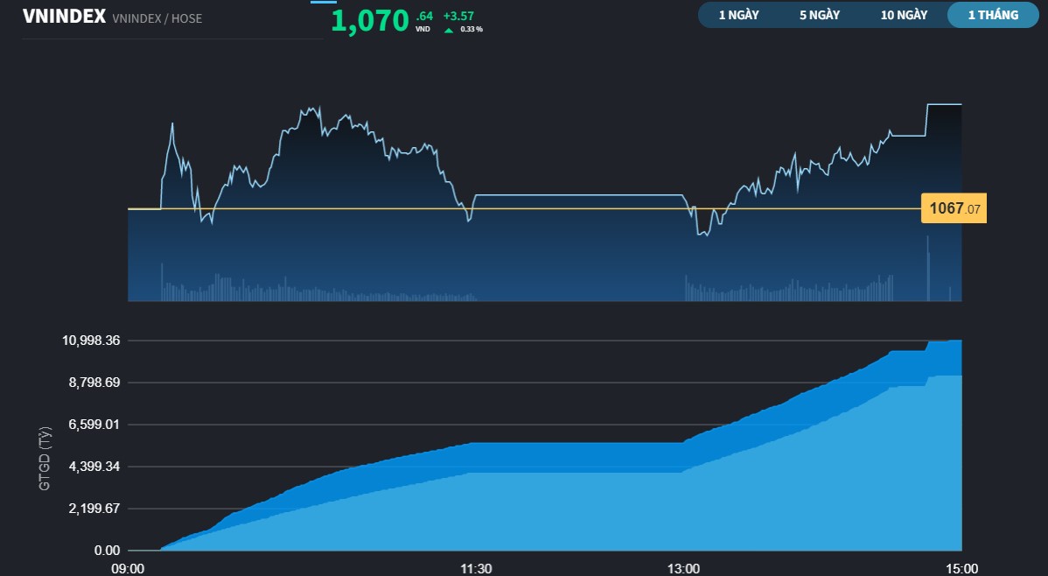Click the 10,998.36 value axis label

[91, 341]
